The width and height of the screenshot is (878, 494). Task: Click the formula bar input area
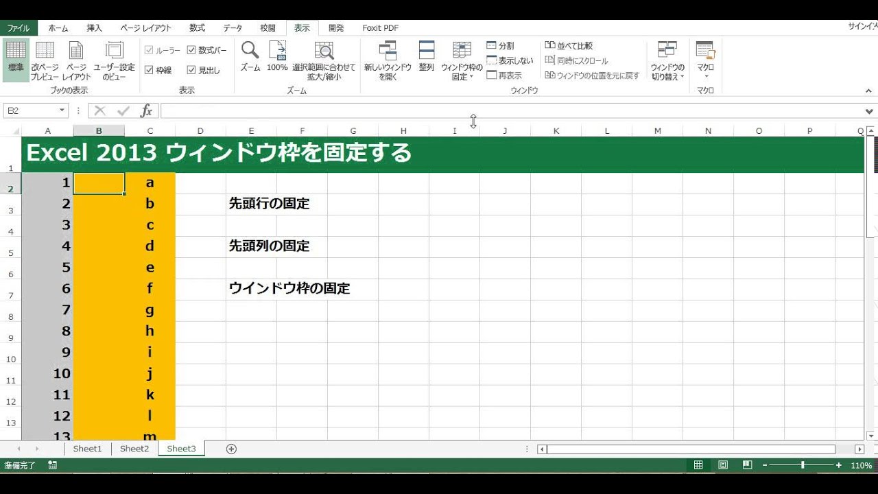(x=511, y=110)
